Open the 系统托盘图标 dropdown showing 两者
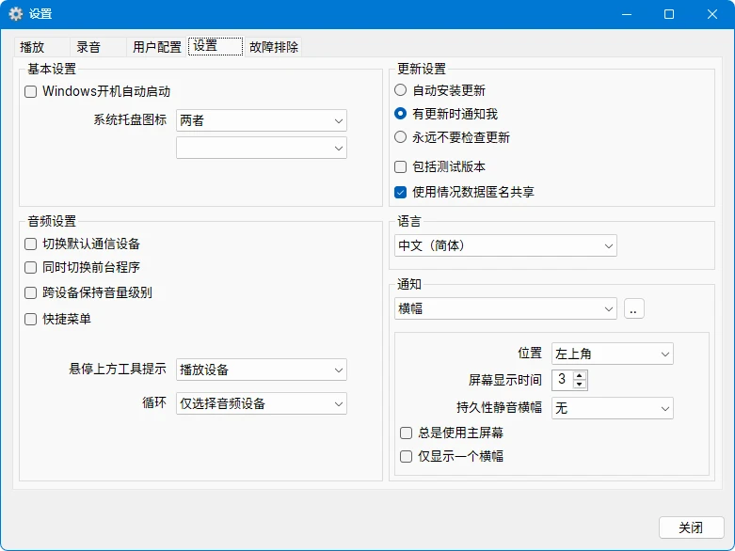The image size is (735, 551). pos(262,120)
